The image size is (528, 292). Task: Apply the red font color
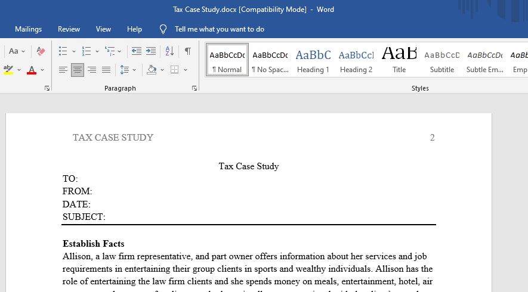(32, 70)
